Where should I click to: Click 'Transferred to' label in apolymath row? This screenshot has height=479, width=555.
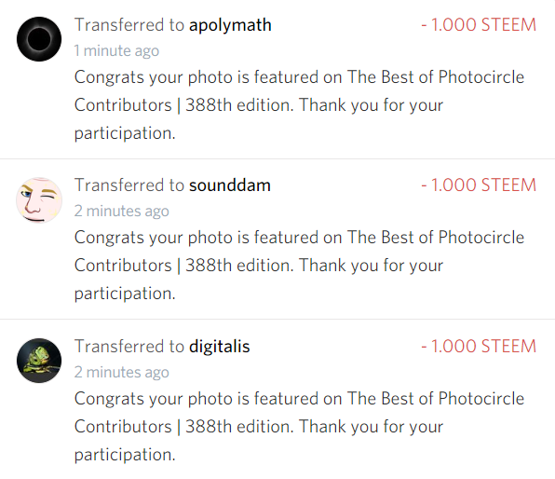[x=129, y=25]
